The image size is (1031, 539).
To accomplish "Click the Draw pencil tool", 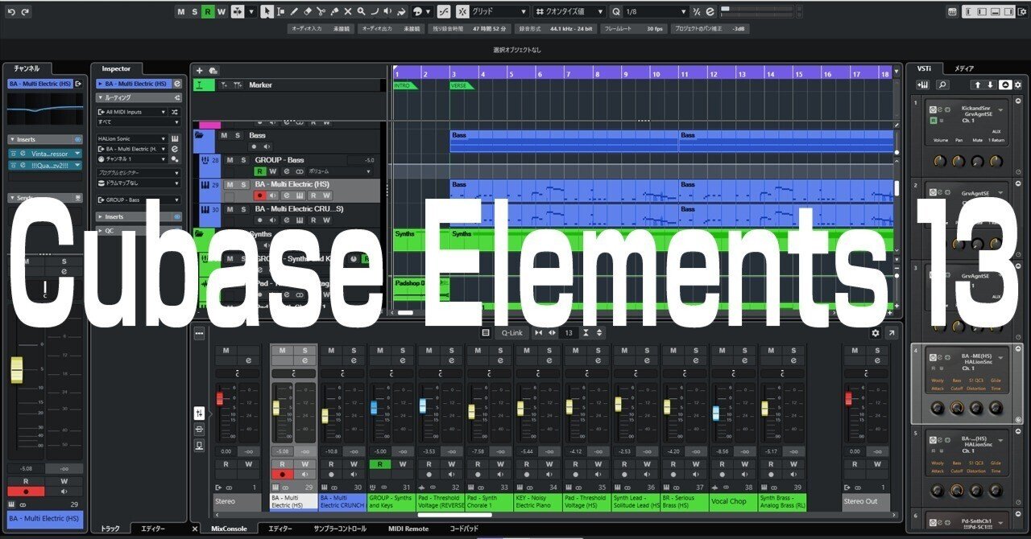I will click(294, 11).
